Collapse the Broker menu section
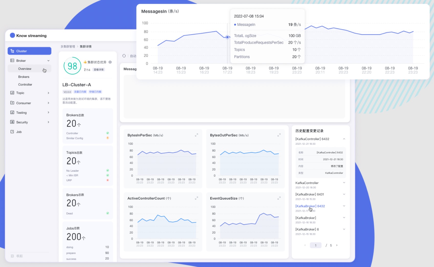434x267 pixels. (x=48, y=61)
